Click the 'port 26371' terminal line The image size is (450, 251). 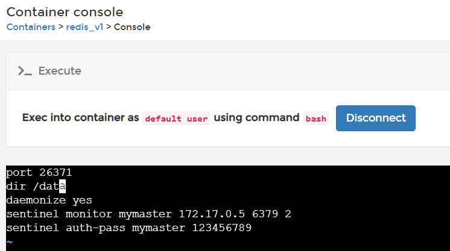coord(39,172)
